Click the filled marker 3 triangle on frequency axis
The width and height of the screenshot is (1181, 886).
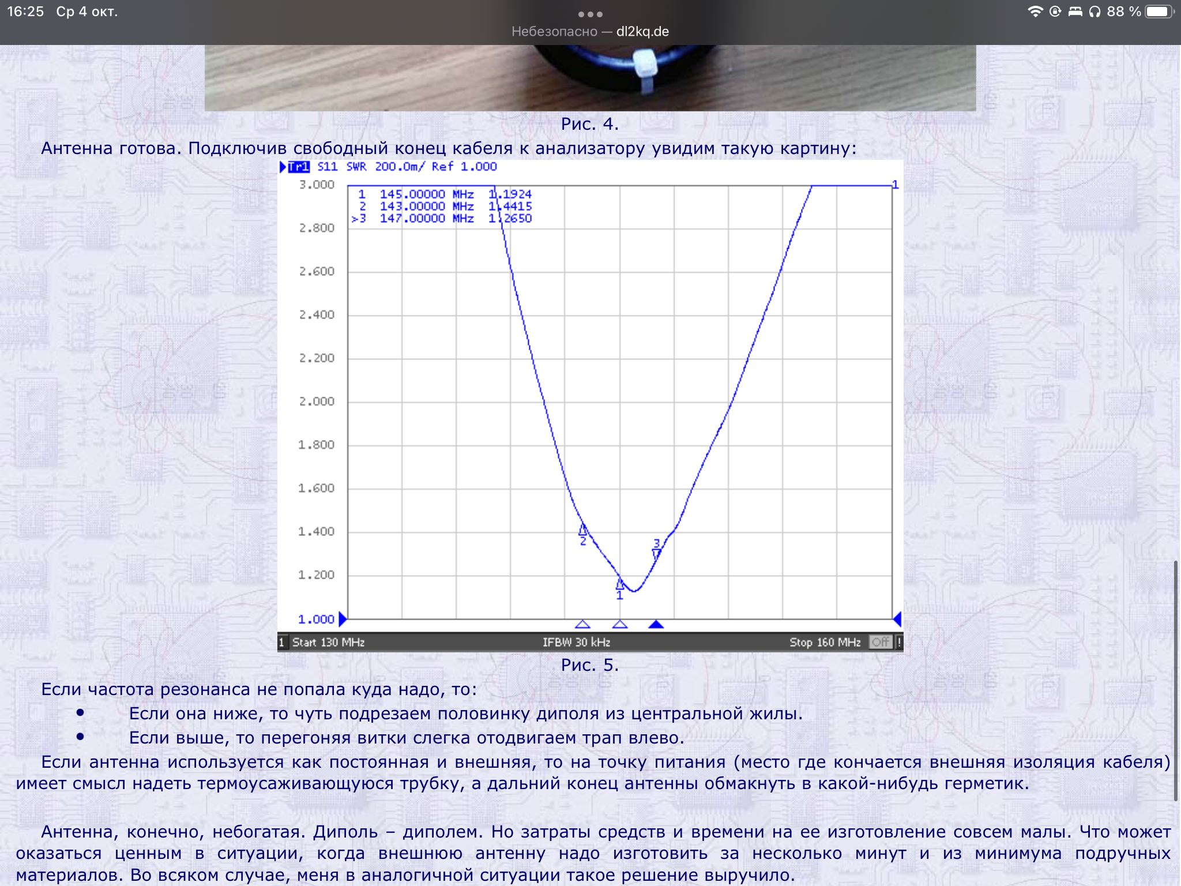click(656, 625)
